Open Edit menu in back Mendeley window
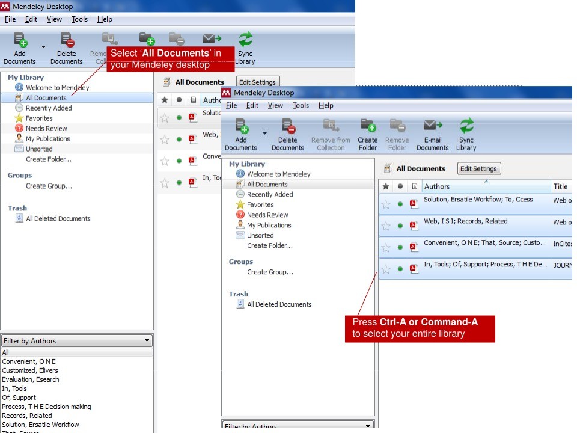The width and height of the screenshot is (577, 433). [x=31, y=19]
